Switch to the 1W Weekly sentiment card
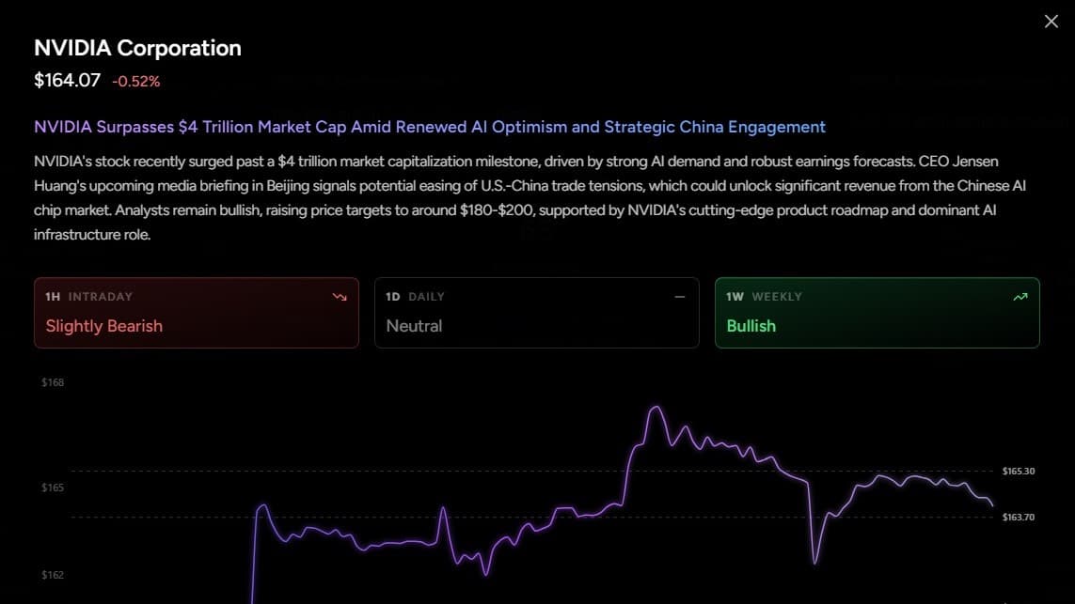 877,313
